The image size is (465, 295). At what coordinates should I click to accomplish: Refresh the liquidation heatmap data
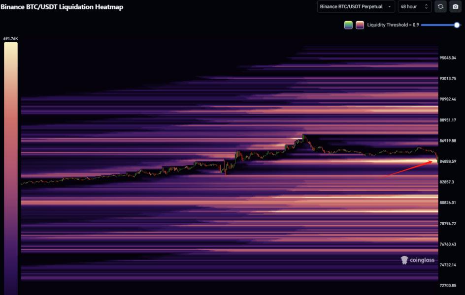440,6
